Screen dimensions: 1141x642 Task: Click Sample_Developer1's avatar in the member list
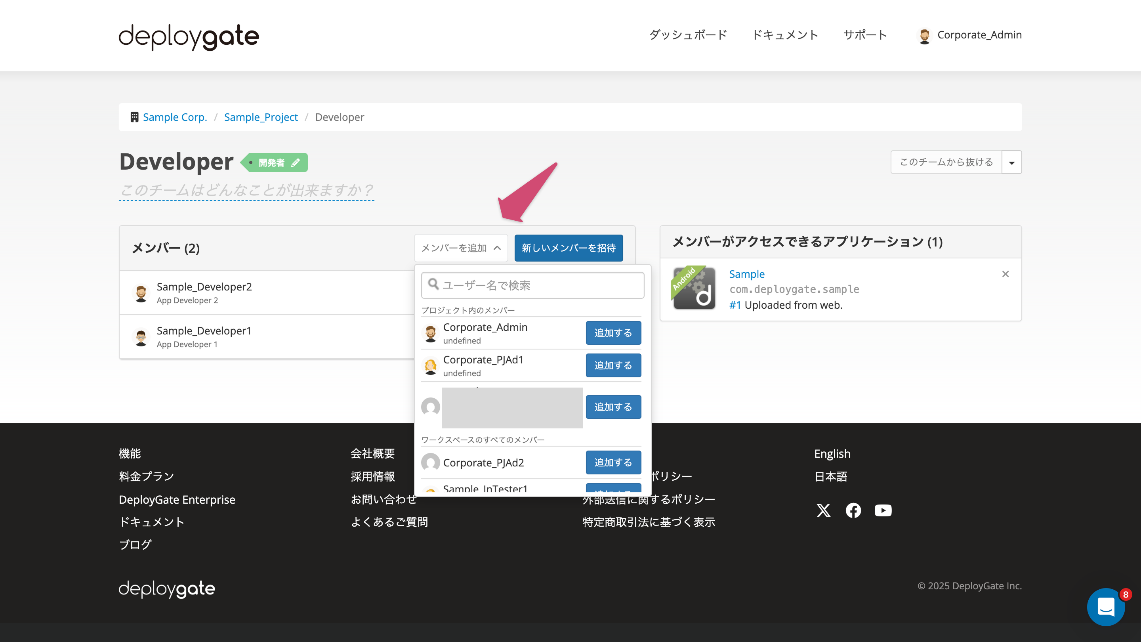(141, 337)
